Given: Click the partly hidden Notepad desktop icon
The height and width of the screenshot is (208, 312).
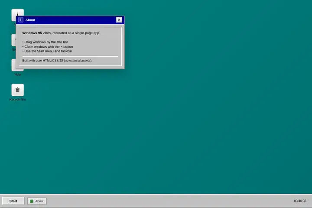Looking at the screenshot, I should (13, 40).
